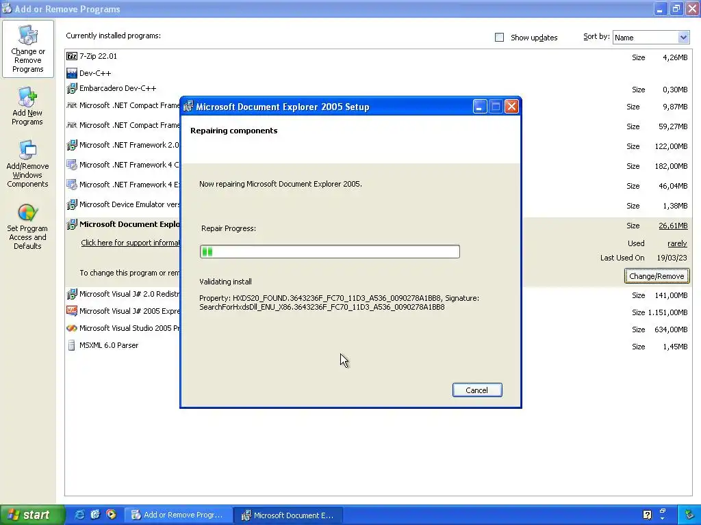Select the Dev-C++ entry
This screenshot has height=525, width=701.
(378, 73)
